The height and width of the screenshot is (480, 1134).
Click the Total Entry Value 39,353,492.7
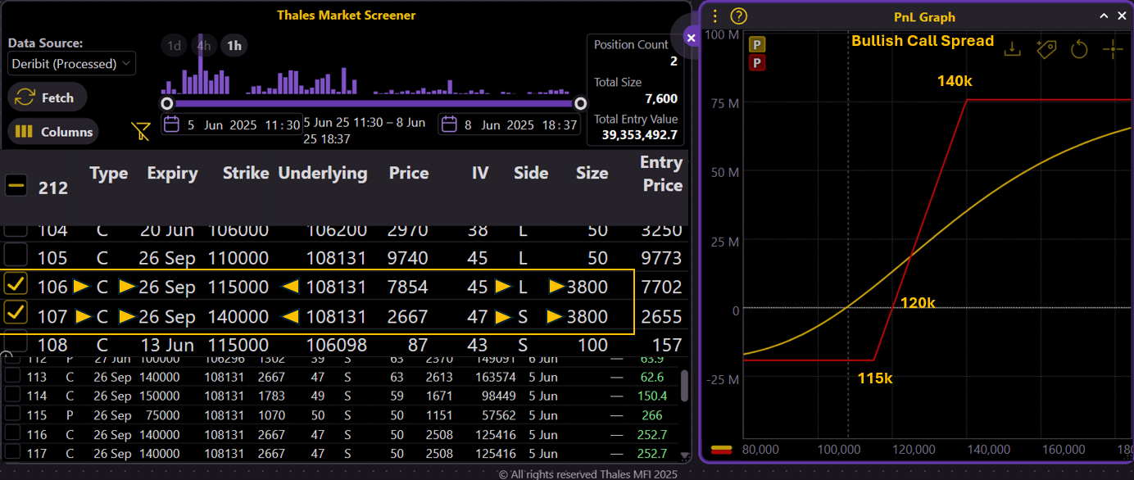tap(639, 135)
